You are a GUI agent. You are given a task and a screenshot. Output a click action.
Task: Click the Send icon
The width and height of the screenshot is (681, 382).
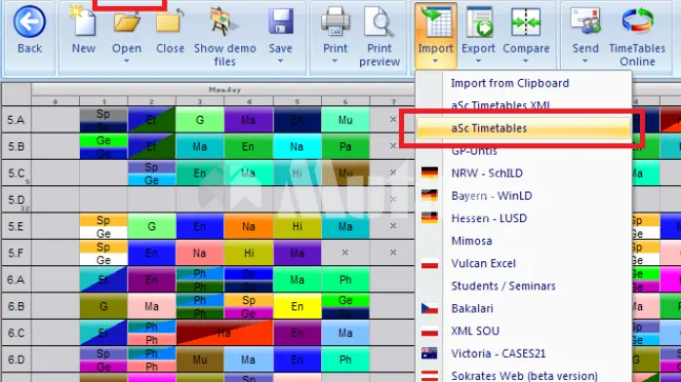tap(585, 21)
